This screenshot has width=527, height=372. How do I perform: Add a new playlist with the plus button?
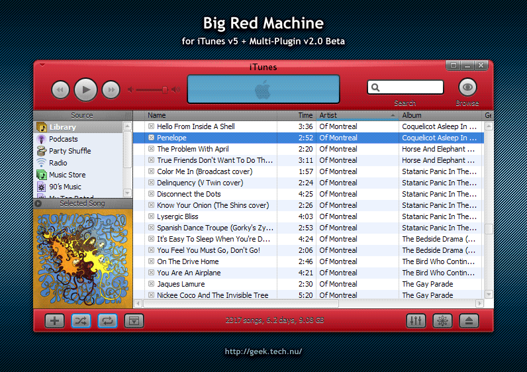click(54, 320)
